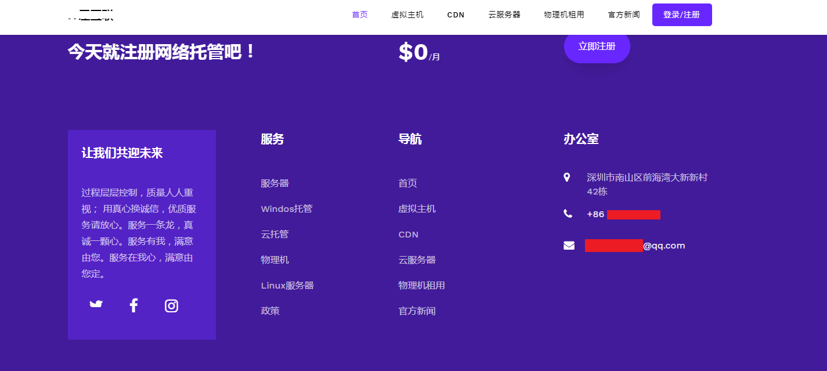Click the @qq.com email address

[635, 246]
